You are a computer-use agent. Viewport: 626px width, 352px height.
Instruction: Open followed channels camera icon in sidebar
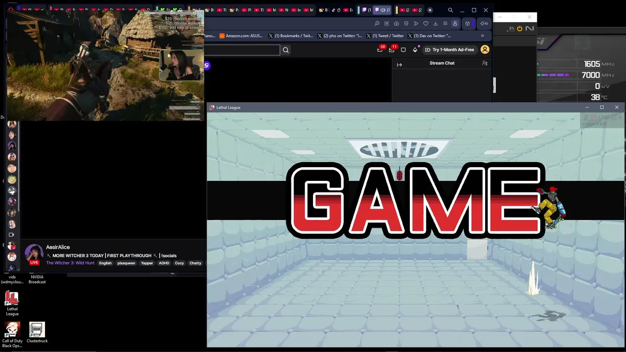coord(12,235)
